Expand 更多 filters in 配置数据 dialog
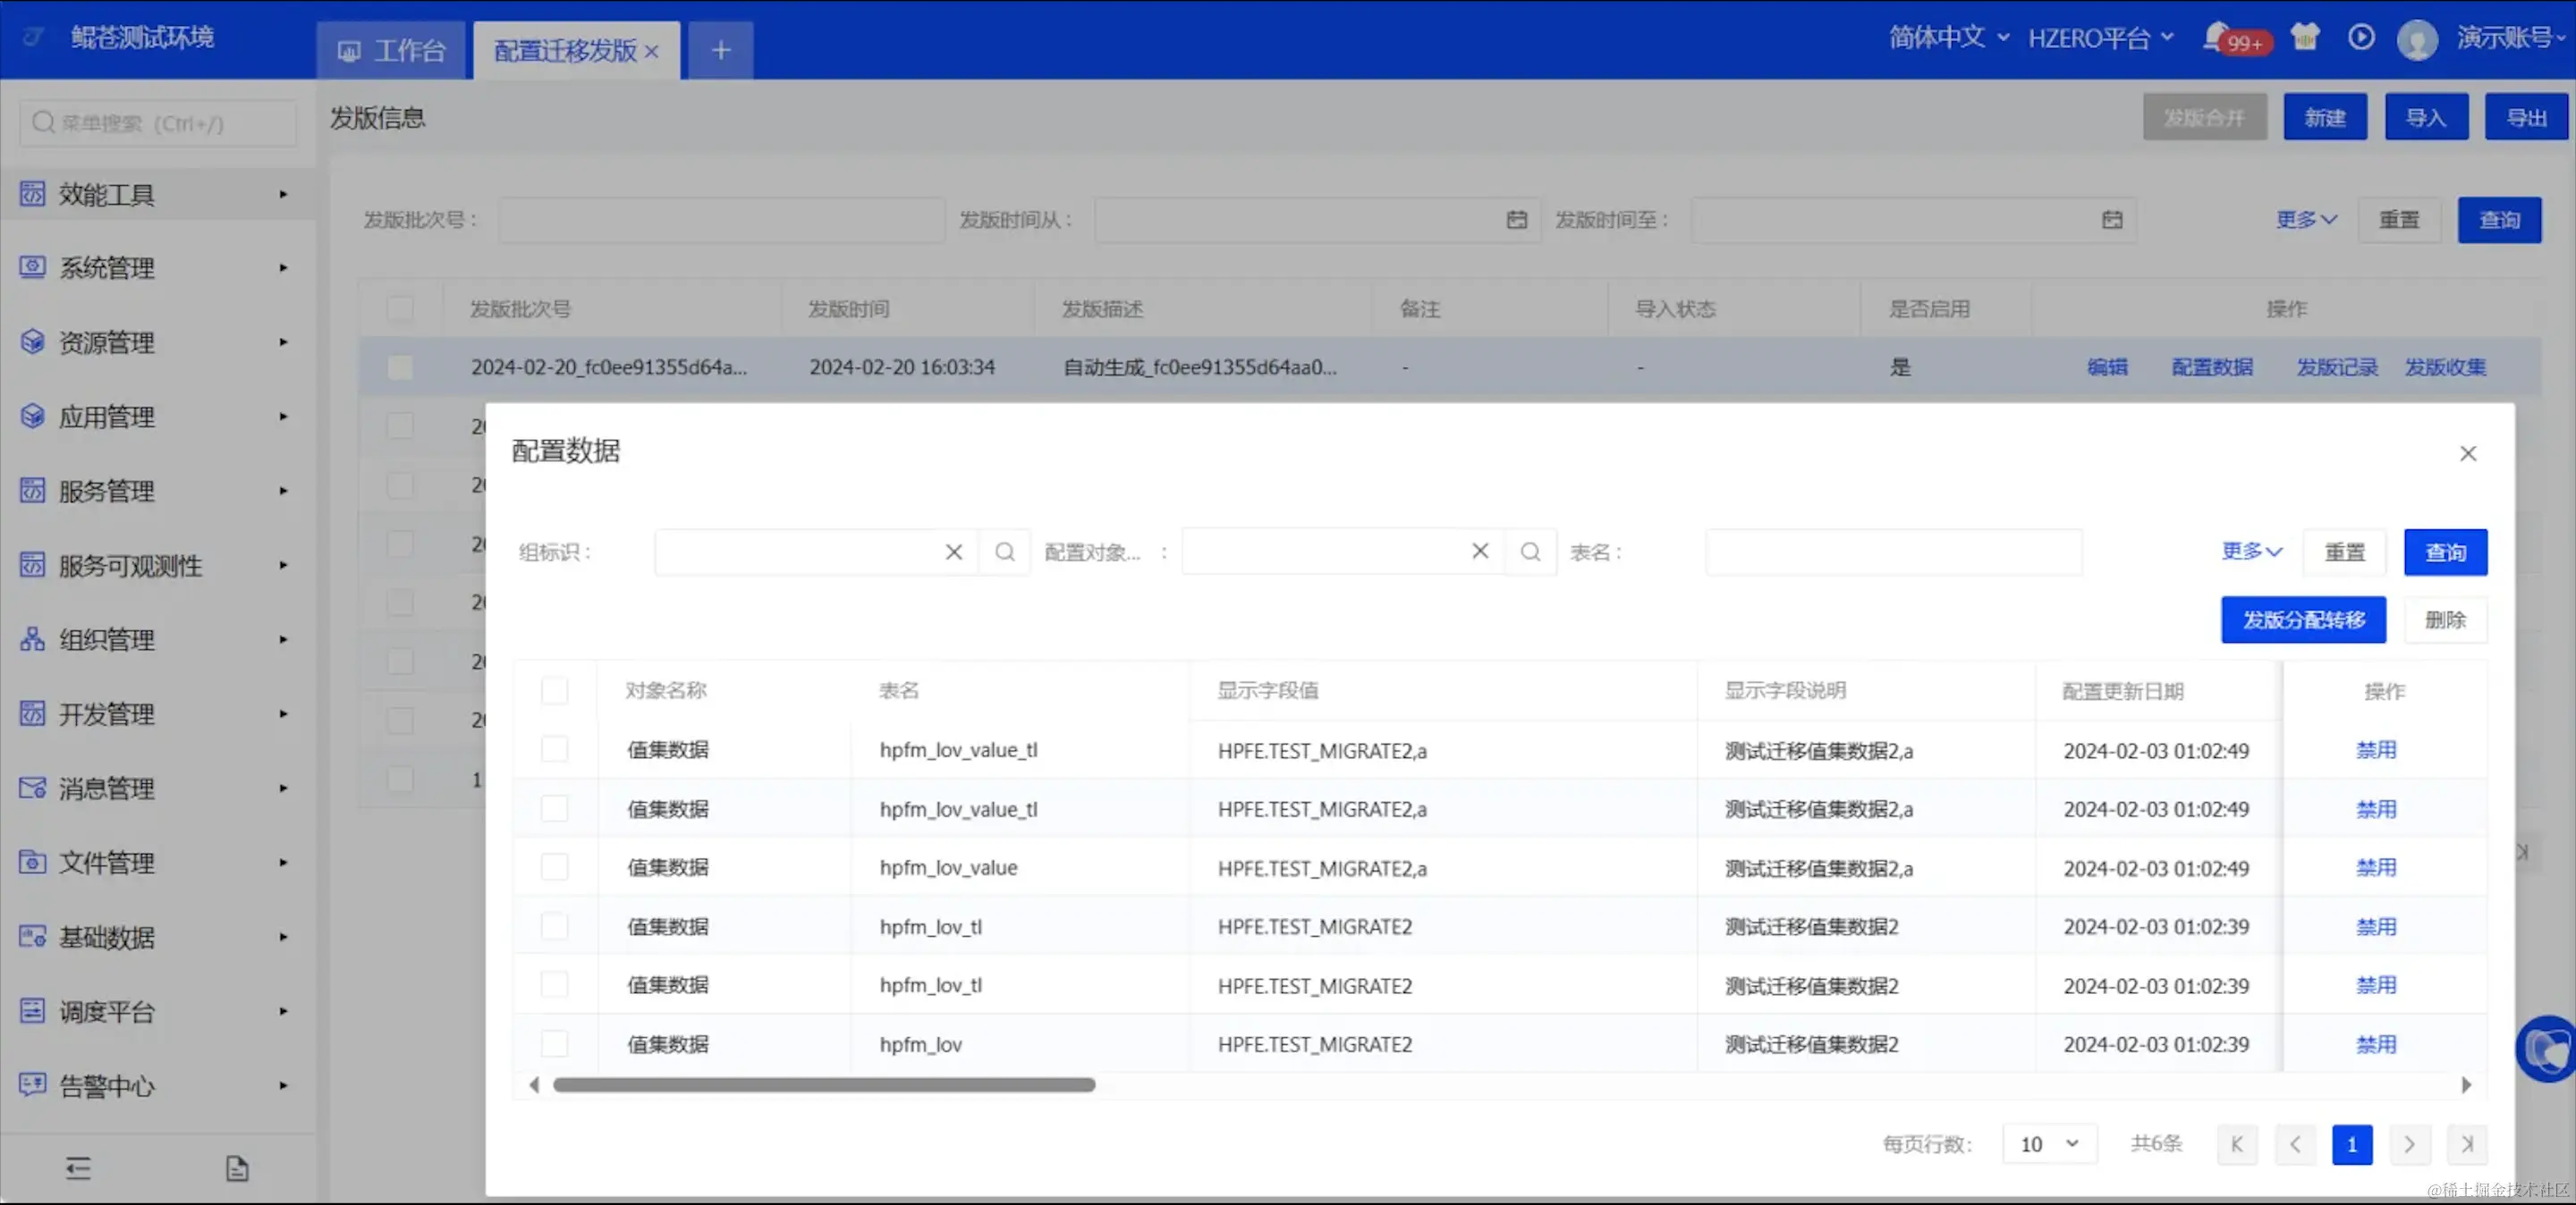 tap(2251, 552)
